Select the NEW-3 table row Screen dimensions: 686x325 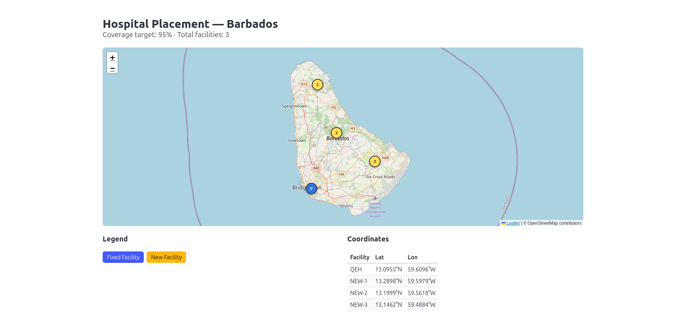pos(392,305)
